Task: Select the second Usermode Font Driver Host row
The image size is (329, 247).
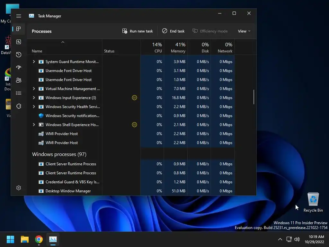Action: tap(133, 80)
